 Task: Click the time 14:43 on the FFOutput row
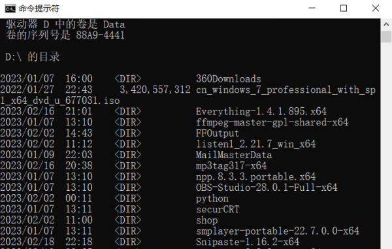(79, 133)
